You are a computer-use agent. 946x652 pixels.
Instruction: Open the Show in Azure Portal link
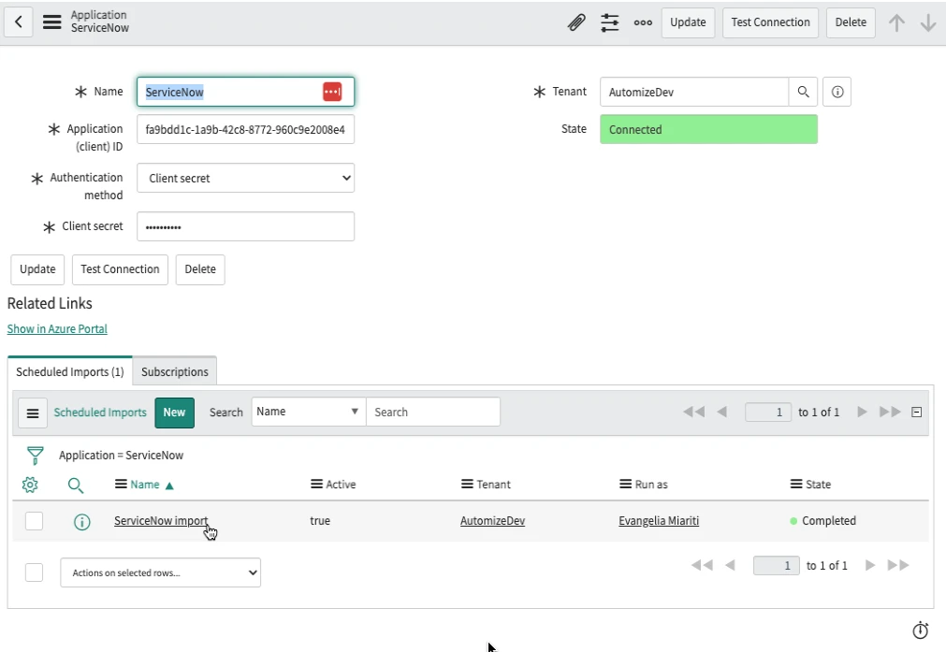click(x=57, y=329)
